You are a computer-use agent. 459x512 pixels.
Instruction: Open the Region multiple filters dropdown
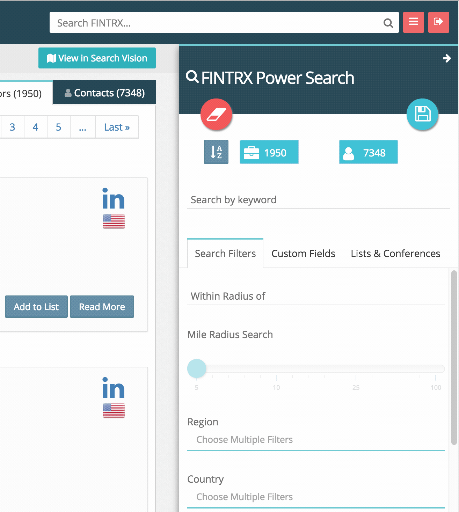316,440
